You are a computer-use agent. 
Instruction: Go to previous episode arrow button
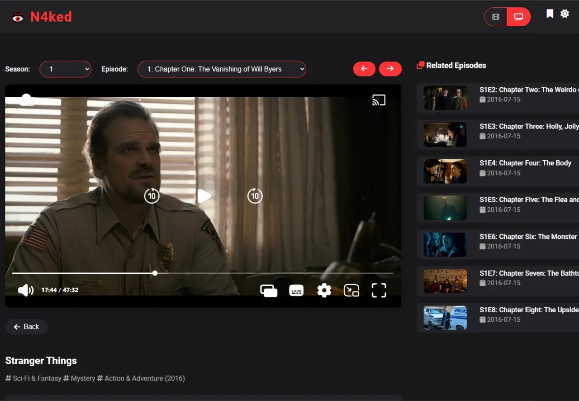click(x=364, y=69)
